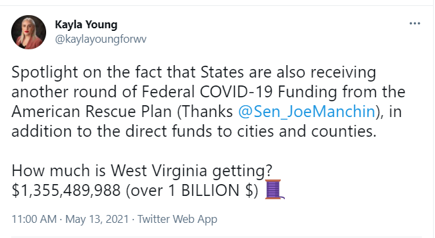Click the word Funding in the tweet
The image size is (435, 238).
[307, 93]
